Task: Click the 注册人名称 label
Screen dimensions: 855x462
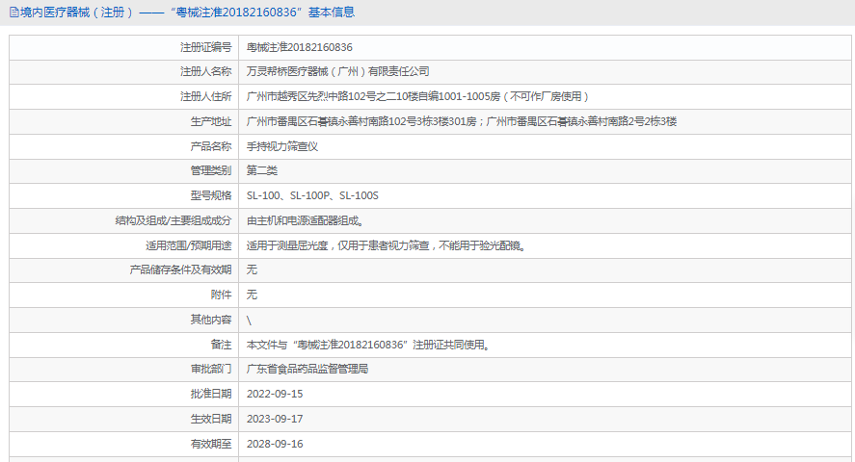Action: point(206,72)
